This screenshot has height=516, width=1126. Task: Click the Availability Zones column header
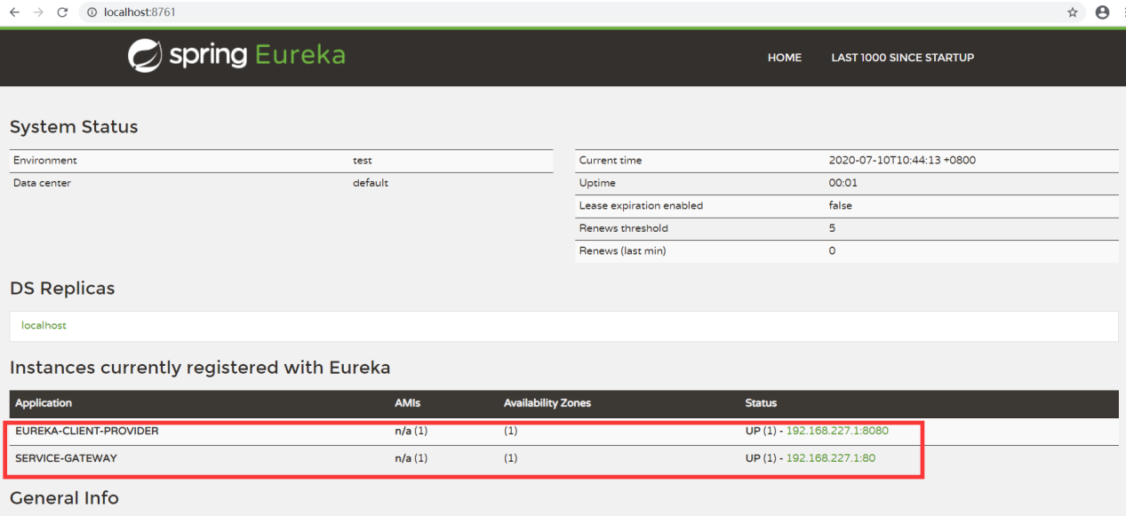[x=547, y=402]
